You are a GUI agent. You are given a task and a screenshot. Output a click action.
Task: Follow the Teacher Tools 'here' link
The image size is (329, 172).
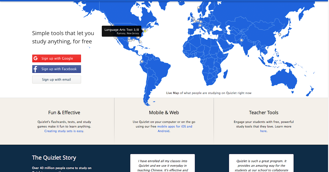263,131
